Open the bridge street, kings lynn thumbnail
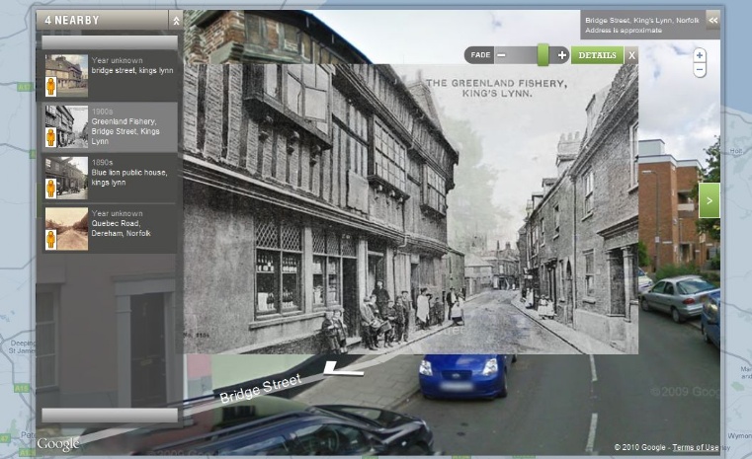Image resolution: width=752 pixels, height=459 pixels. coord(66,76)
